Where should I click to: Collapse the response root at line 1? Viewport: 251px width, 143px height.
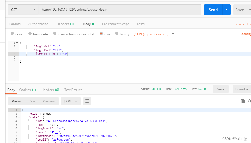tap(19, 110)
